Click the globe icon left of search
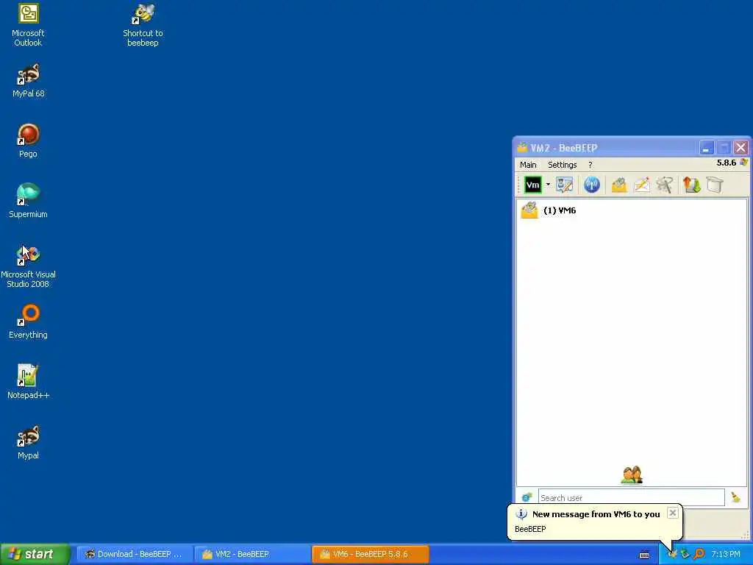Screen dimensions: 753x565 (x=527, y=497)
